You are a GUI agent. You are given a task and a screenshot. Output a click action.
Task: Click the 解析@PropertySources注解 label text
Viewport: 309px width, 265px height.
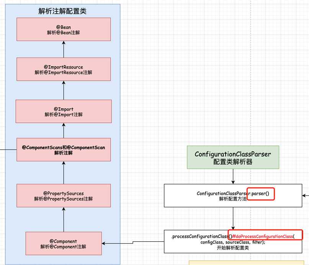[64, 199]
